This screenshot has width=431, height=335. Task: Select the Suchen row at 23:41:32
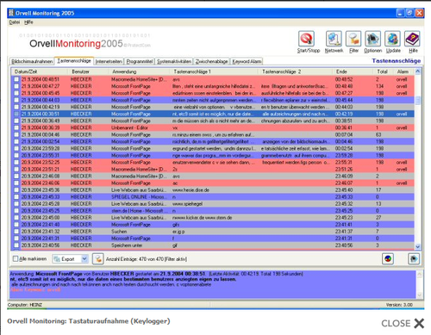click(x=213, y=232)
